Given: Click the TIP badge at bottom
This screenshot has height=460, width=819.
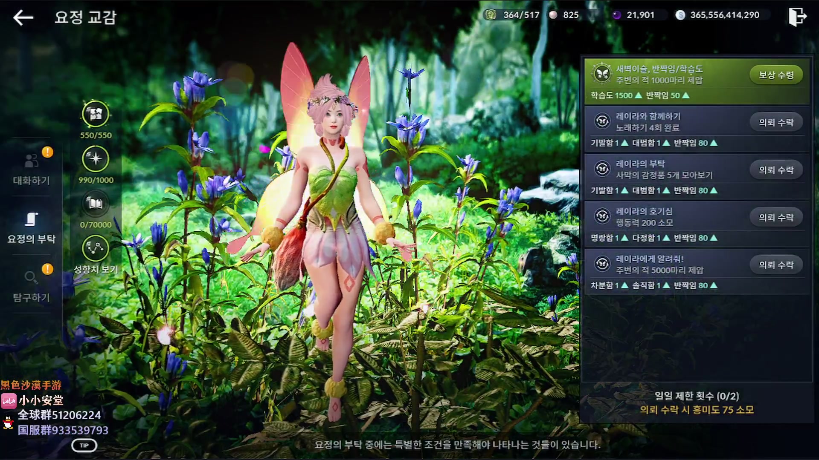Looking at the screenshot, I should point(84,446).
